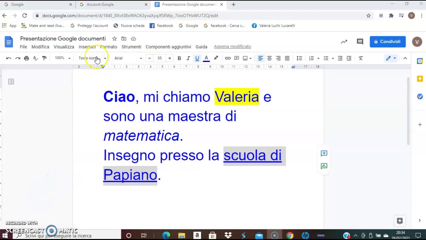Open the zoom 100% dropdown
Screen dimensions: 426x240
pyautogui.click(x=63, y=58)
